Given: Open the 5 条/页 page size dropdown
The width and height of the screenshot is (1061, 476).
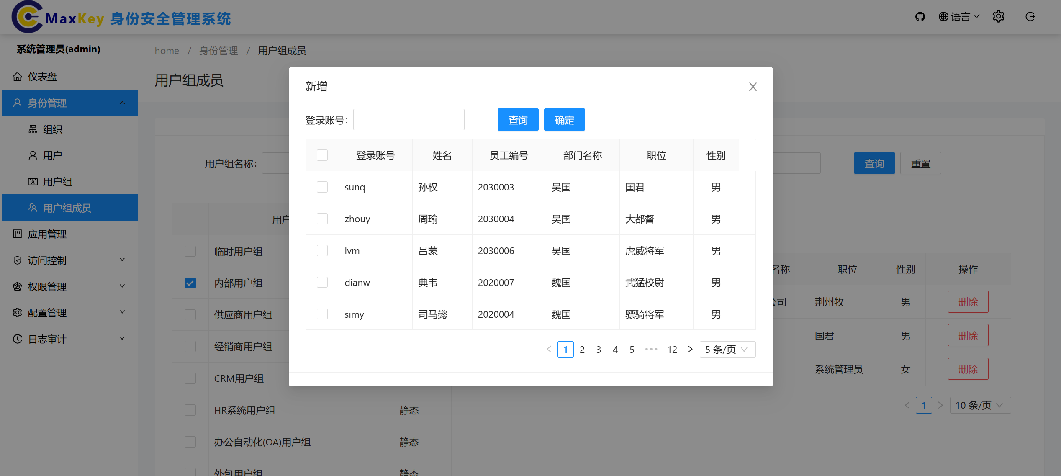Looking at the screenshot, I should point(727,349).
